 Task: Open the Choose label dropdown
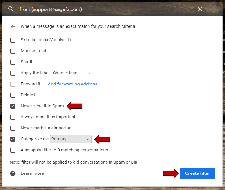point(72,73)
